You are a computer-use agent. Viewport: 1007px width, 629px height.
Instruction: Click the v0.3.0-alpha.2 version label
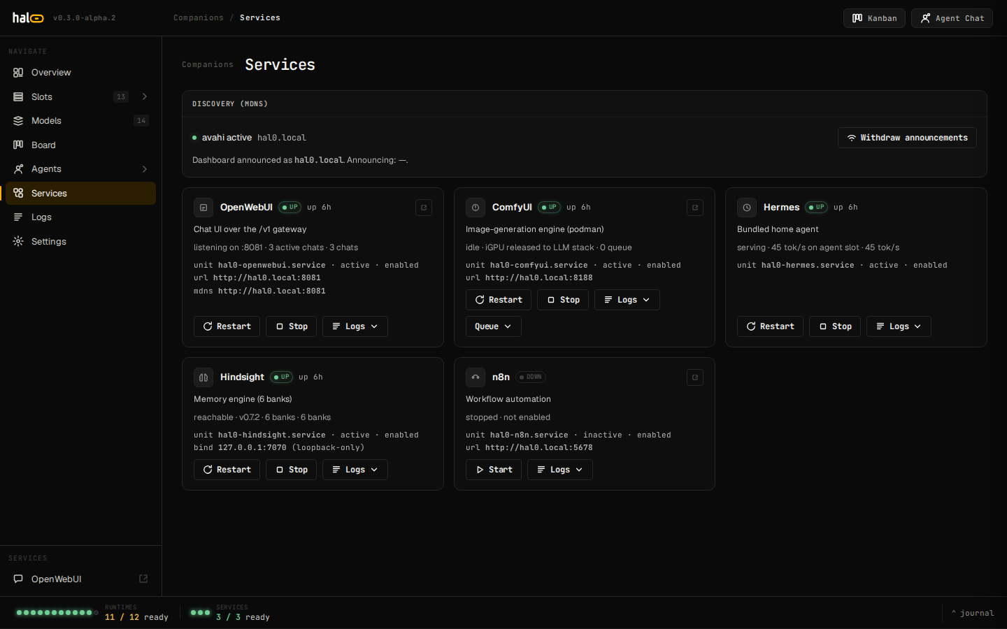[85, 18]
